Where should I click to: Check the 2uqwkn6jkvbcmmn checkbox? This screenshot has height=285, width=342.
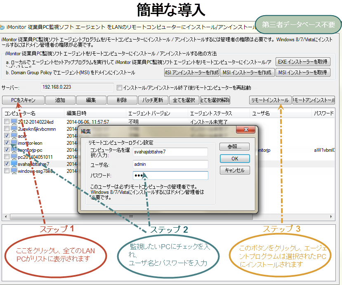point(7,128)
